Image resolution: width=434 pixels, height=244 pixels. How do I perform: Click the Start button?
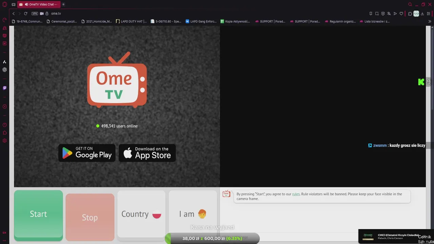coord(38,215)
